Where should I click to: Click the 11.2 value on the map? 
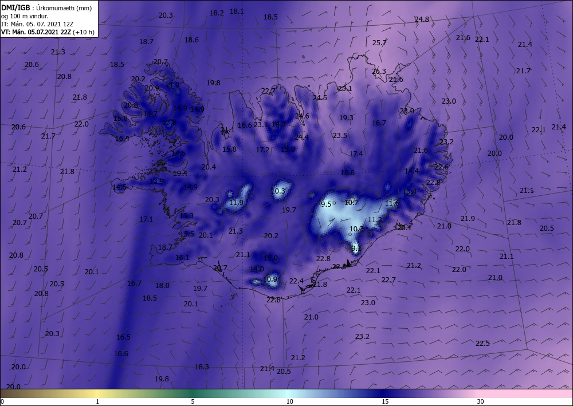[375, 220]
